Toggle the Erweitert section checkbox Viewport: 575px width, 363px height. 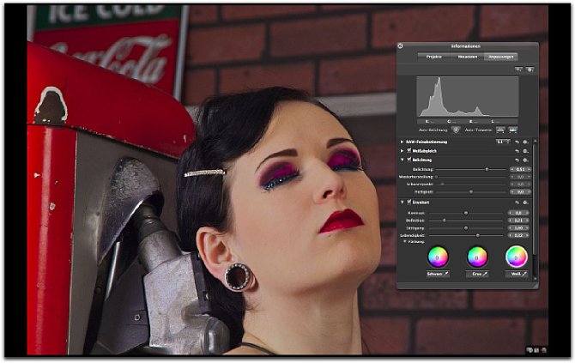(x=409, y=202)
